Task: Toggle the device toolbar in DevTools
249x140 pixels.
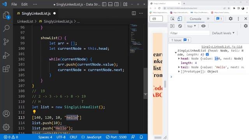Action: tap(180, 19)
